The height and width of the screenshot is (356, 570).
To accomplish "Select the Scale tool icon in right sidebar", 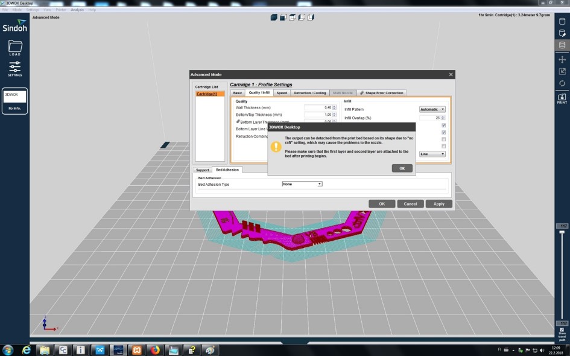I will click(x=562, y=71).
